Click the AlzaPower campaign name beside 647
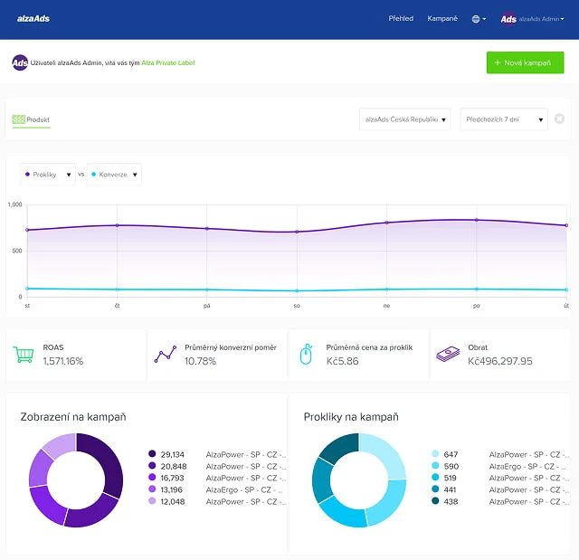 (x=529, y=454)
